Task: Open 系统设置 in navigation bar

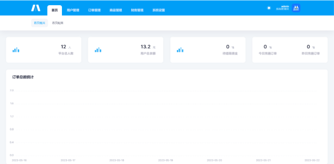Action: (159, 10)
